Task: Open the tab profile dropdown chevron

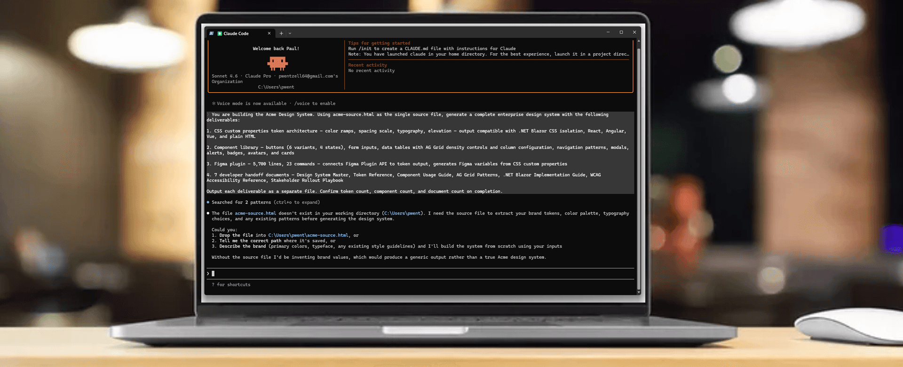Action: 290,33
